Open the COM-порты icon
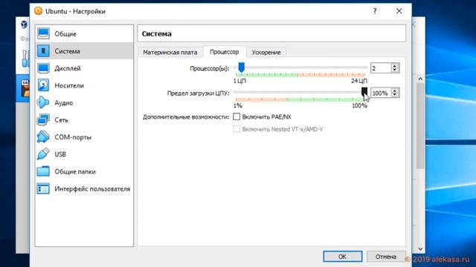 click(x=43, y=136)
